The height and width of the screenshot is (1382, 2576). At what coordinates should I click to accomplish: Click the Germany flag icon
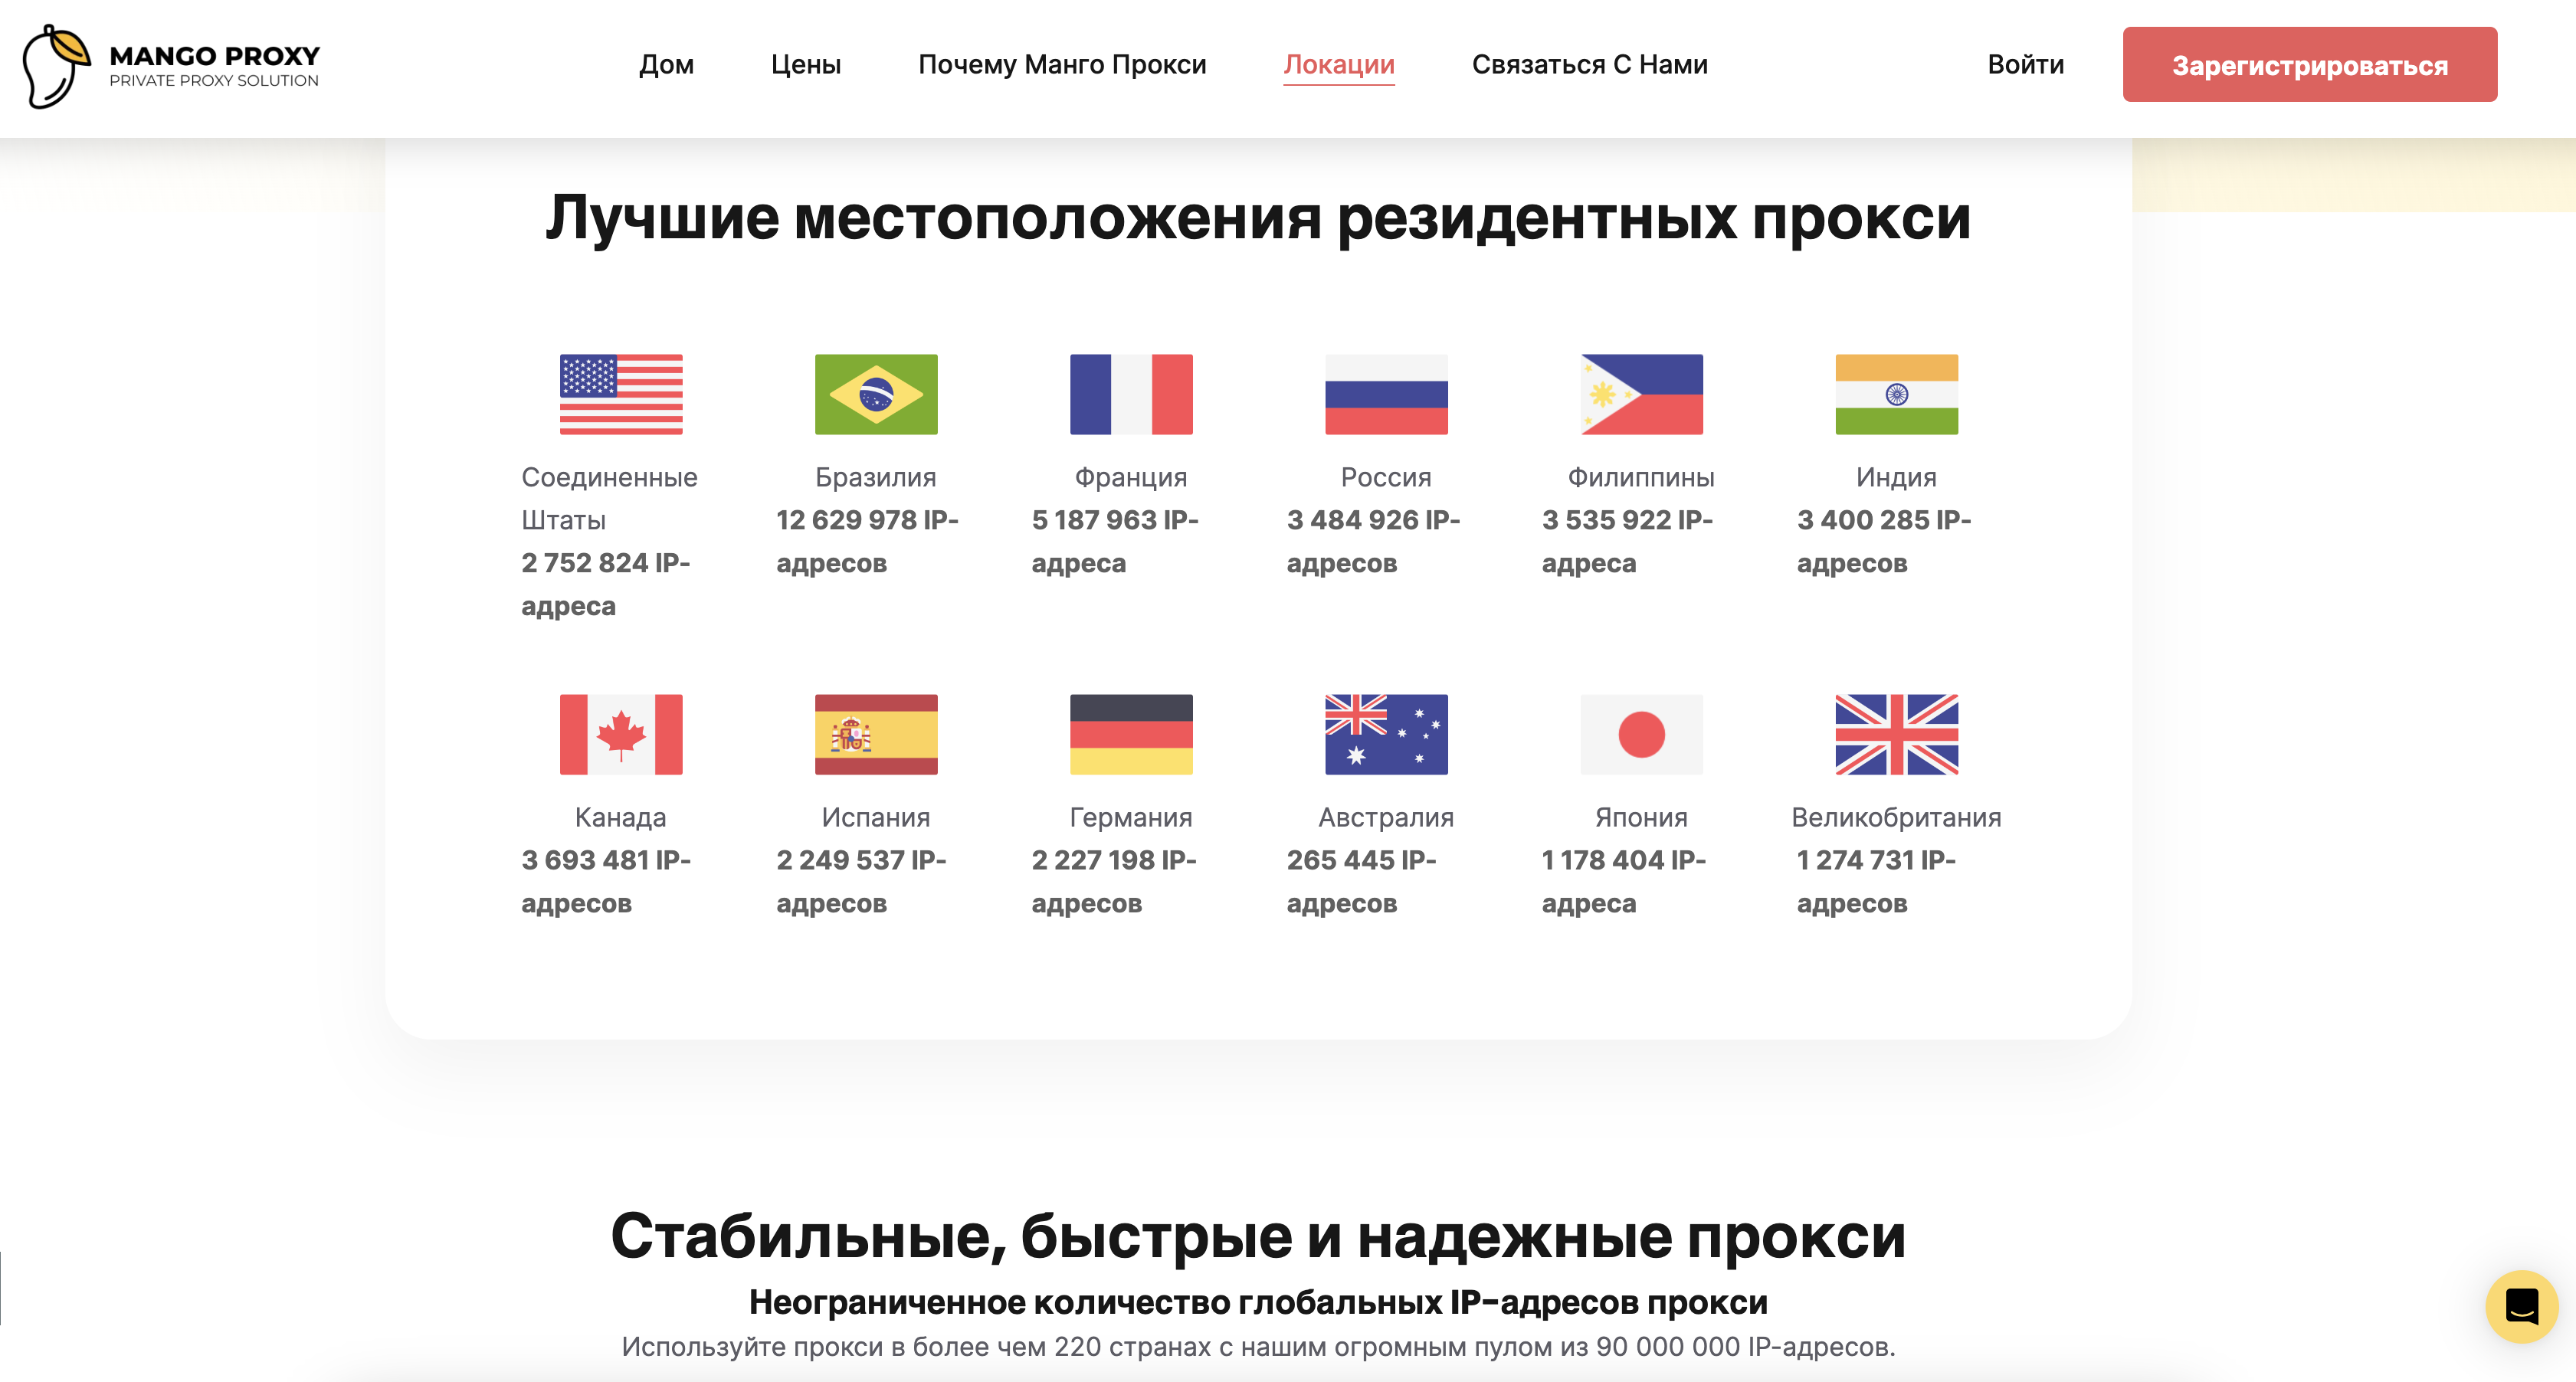coord(1131,734)
